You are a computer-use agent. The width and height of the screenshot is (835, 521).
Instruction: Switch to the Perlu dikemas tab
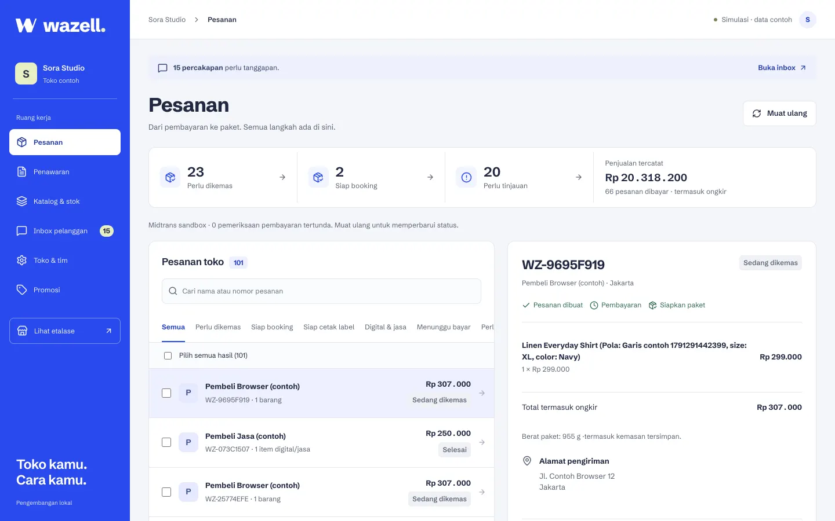pyautogui.click(x=218, y=327)
